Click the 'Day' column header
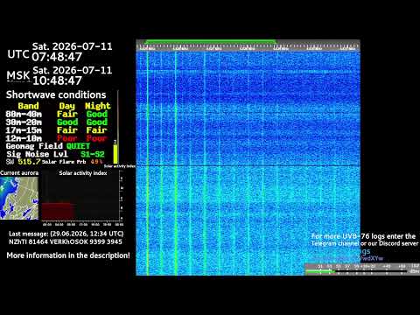Viewport: 420px width, 315px height. click(x=67, y=106)
